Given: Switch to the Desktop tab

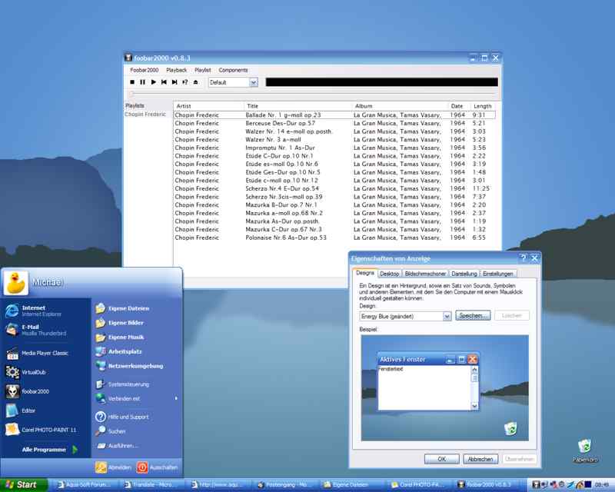Looking at the screenshot, I should click(390, 274).
